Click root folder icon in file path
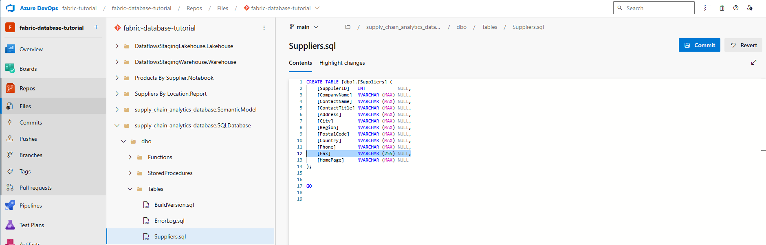The width and height of the screenshot is (766, 245). point(348,27)
